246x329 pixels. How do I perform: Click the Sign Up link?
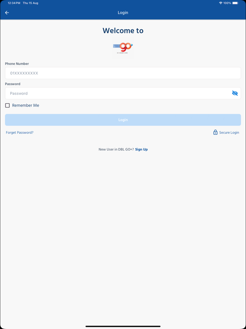coord(141,150)
